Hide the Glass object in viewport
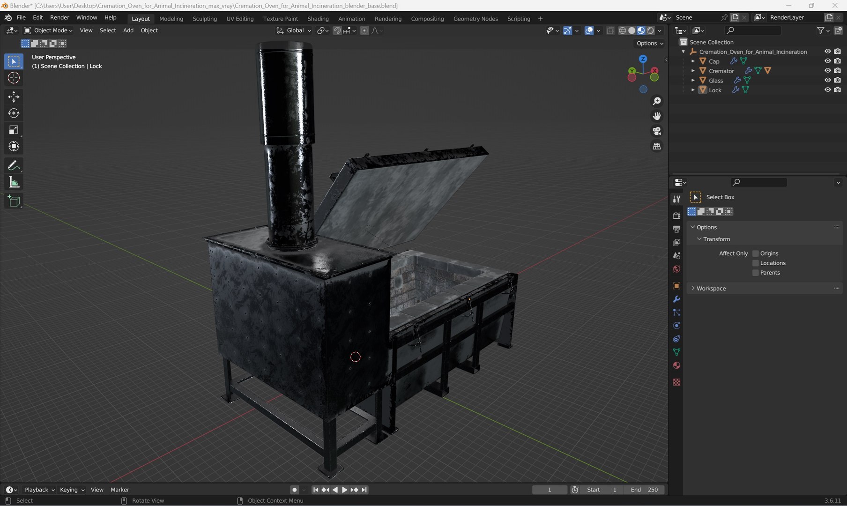The image size is (847, 506). [828, 81]
